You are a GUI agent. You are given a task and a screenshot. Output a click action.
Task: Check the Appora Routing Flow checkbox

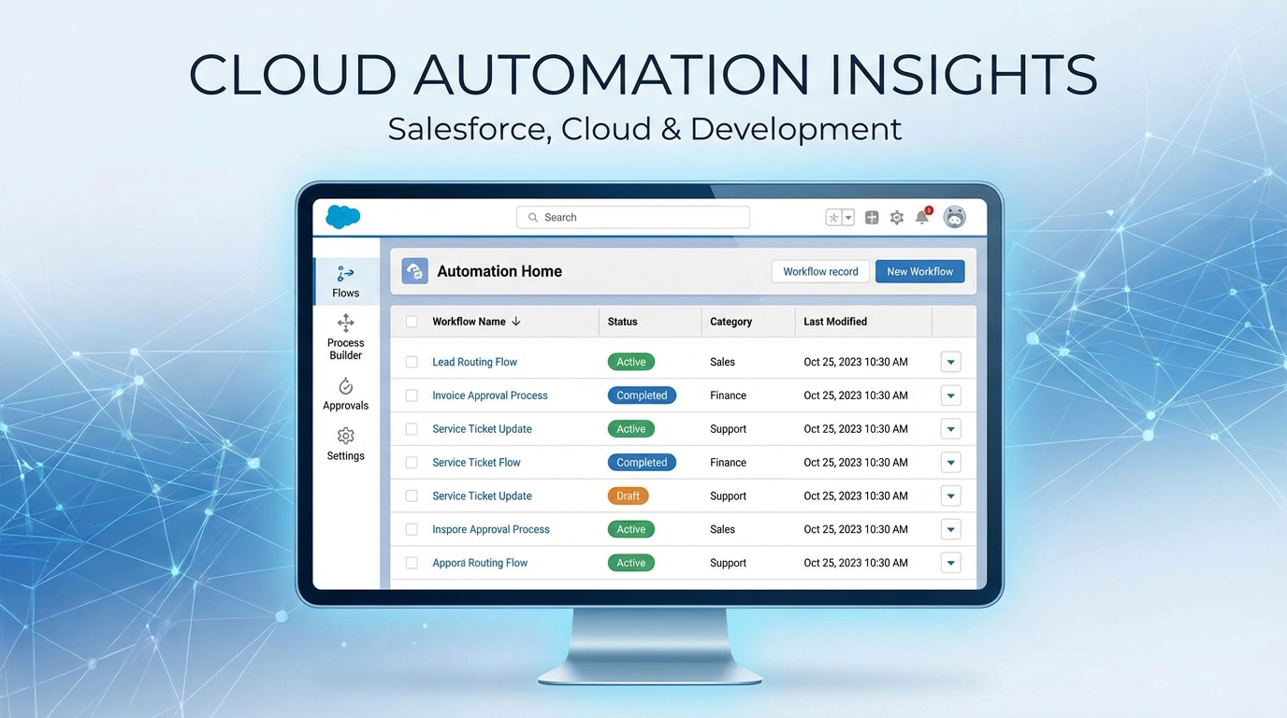412,563
